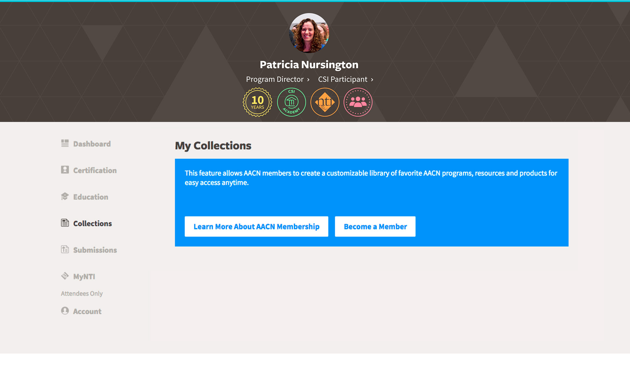This screenshot has height=374, width=630.
Task: Click the pink community group badge
Action: (358, 102)
